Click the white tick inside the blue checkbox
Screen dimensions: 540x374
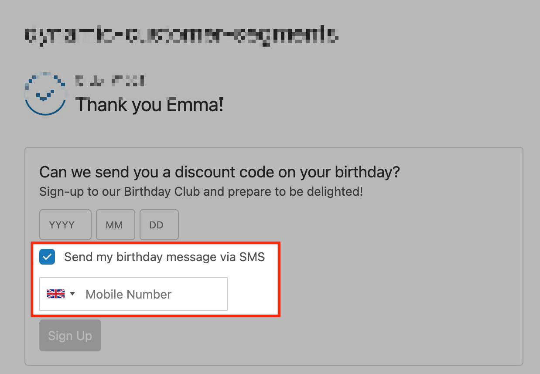[x=47, y=257]
